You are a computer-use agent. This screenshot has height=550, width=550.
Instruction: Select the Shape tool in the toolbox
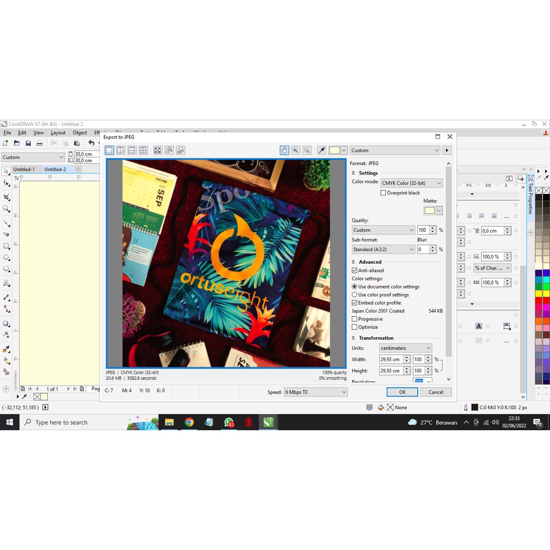point(6,183)
